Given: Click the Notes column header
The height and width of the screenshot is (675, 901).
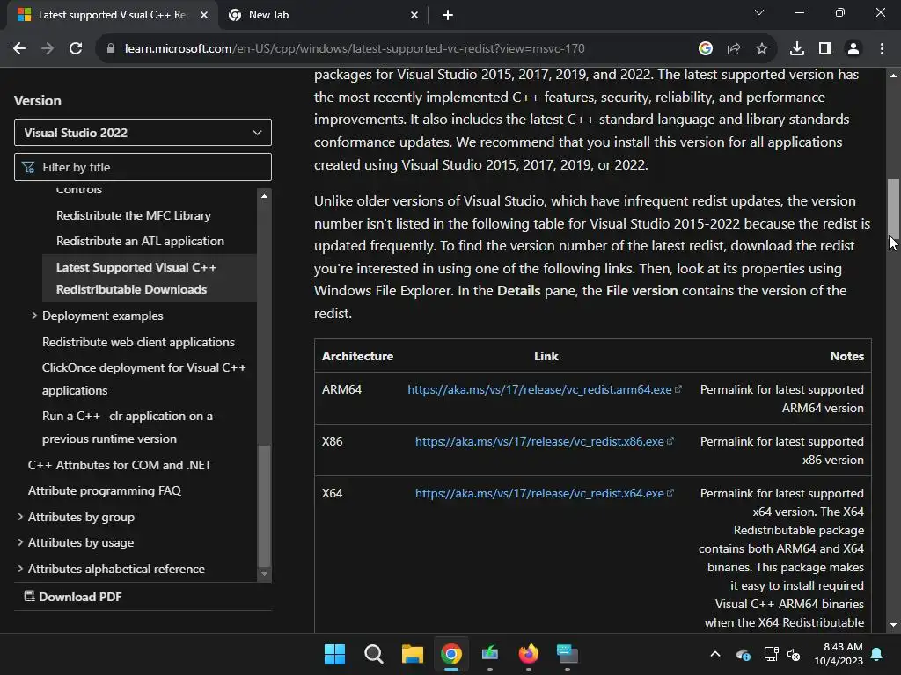Looking at the screenshot, I should click(846, 356).
